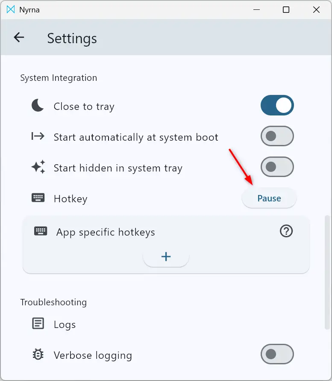Go back using the arrow icon
The height and width of the screenshot is (381, 332).
click(x=19, y=38)
